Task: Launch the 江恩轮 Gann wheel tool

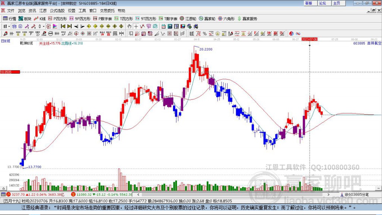Action: point(188,19)
